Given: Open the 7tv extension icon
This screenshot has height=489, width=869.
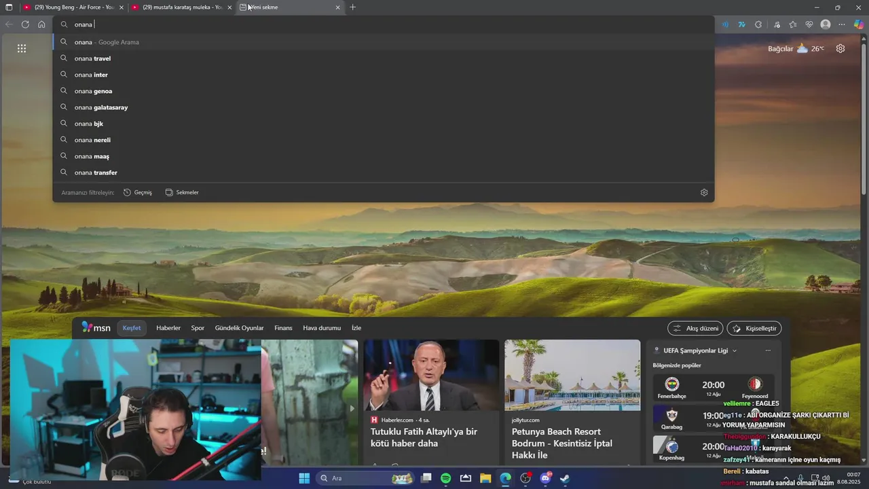Looking at the screenshot, I should (x=741, y=24).
